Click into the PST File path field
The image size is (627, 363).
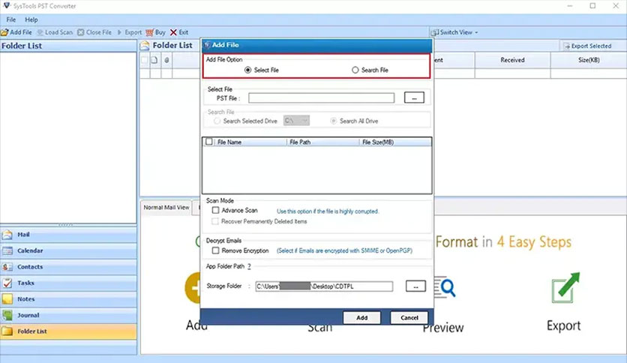coord(322,98)
